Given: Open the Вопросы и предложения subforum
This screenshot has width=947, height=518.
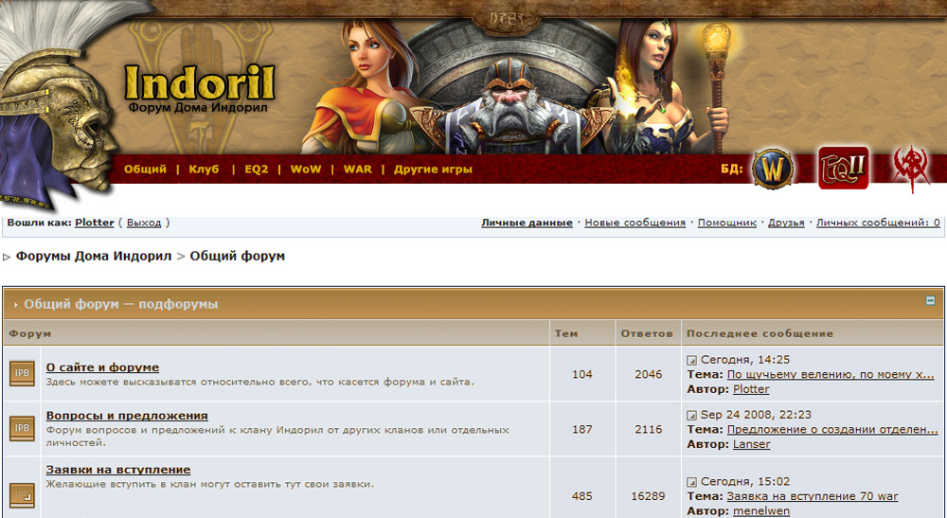Looking at the screenshot, I should [127, 416].
